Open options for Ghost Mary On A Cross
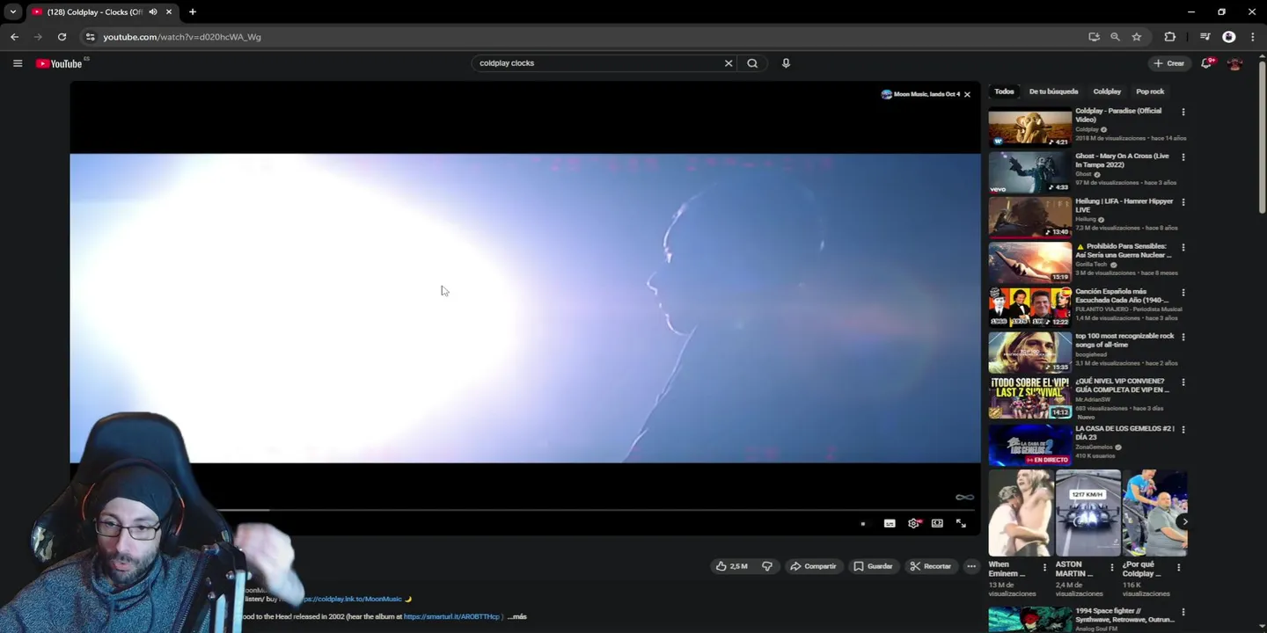 coord(1183,156)
